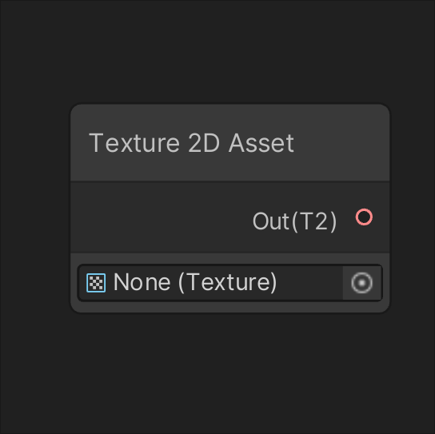Click the texture thumbnail beside None (Texture)
The width and height of the screenshot is (435, 434).
[x=96, y=283]
